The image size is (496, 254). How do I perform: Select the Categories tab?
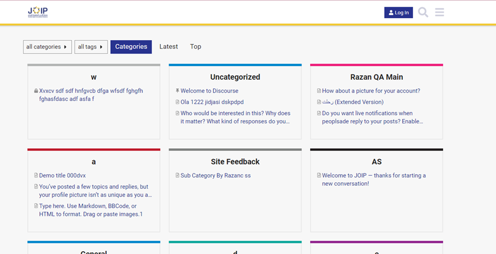coord(131,47)
